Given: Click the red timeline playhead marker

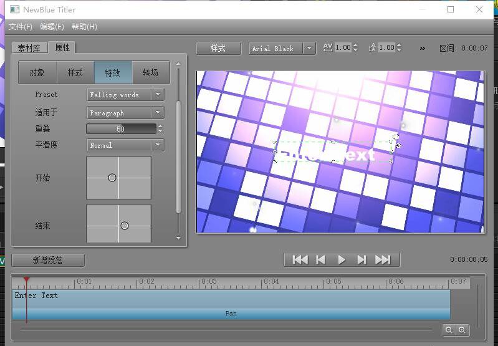Looking at the screenshot, I should tap(27, 279).
